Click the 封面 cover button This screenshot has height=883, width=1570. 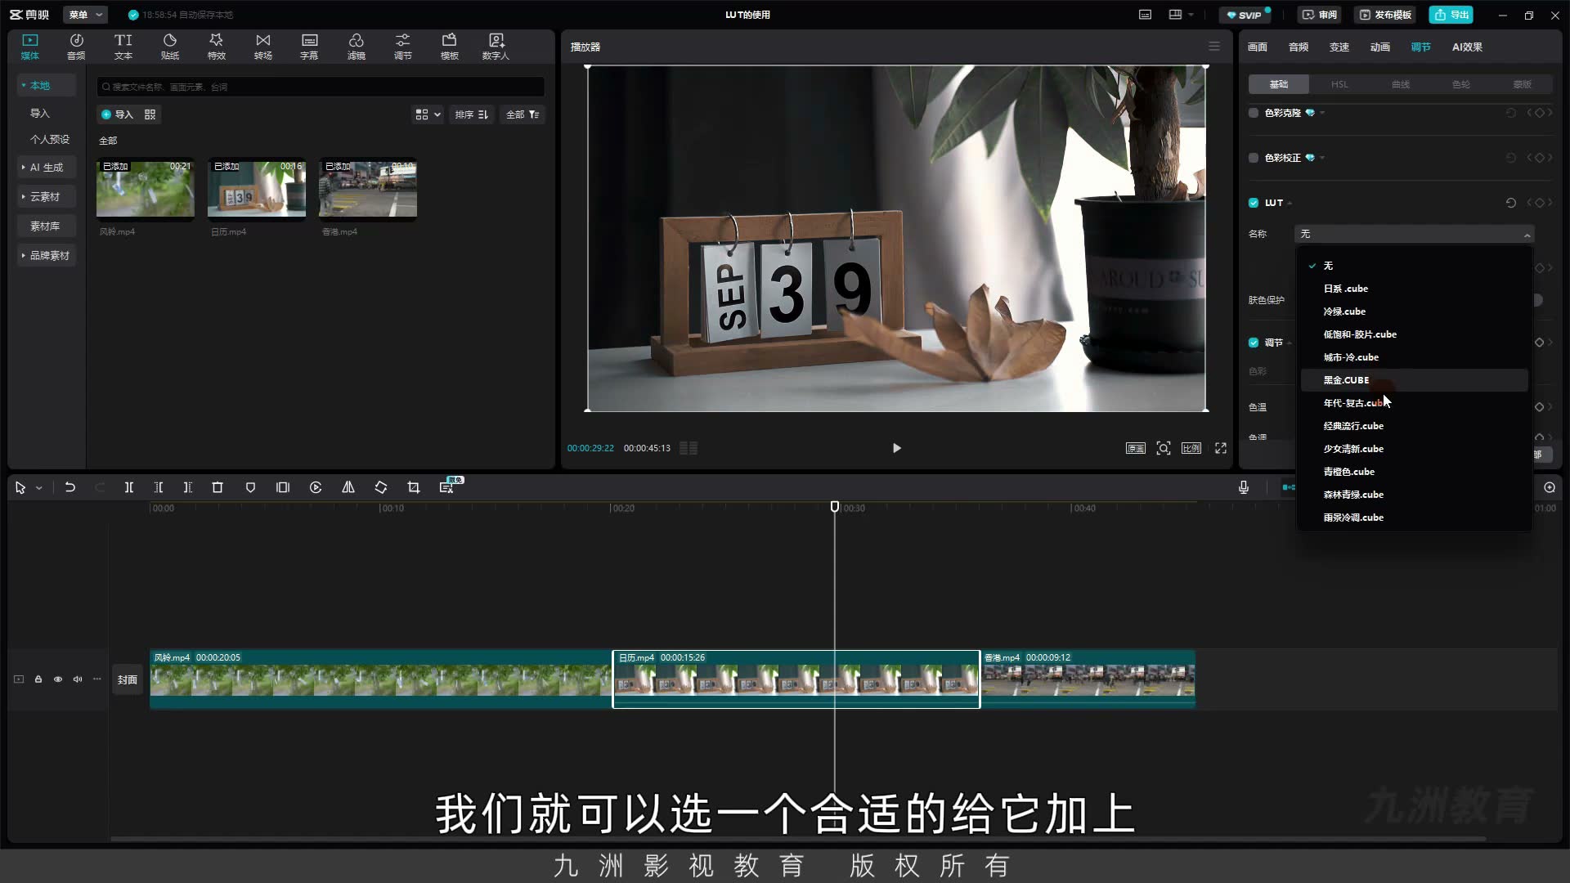tap(127, 679)
